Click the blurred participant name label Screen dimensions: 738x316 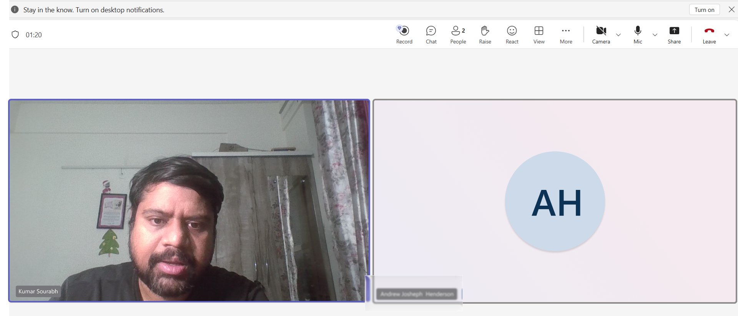pyautogui.click(x=417, y=294)
